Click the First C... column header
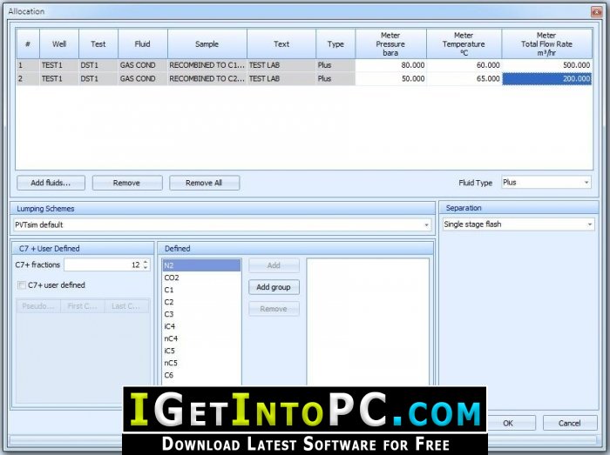Image resolution: width=610 pixels, height=455 pixels. 83,306
